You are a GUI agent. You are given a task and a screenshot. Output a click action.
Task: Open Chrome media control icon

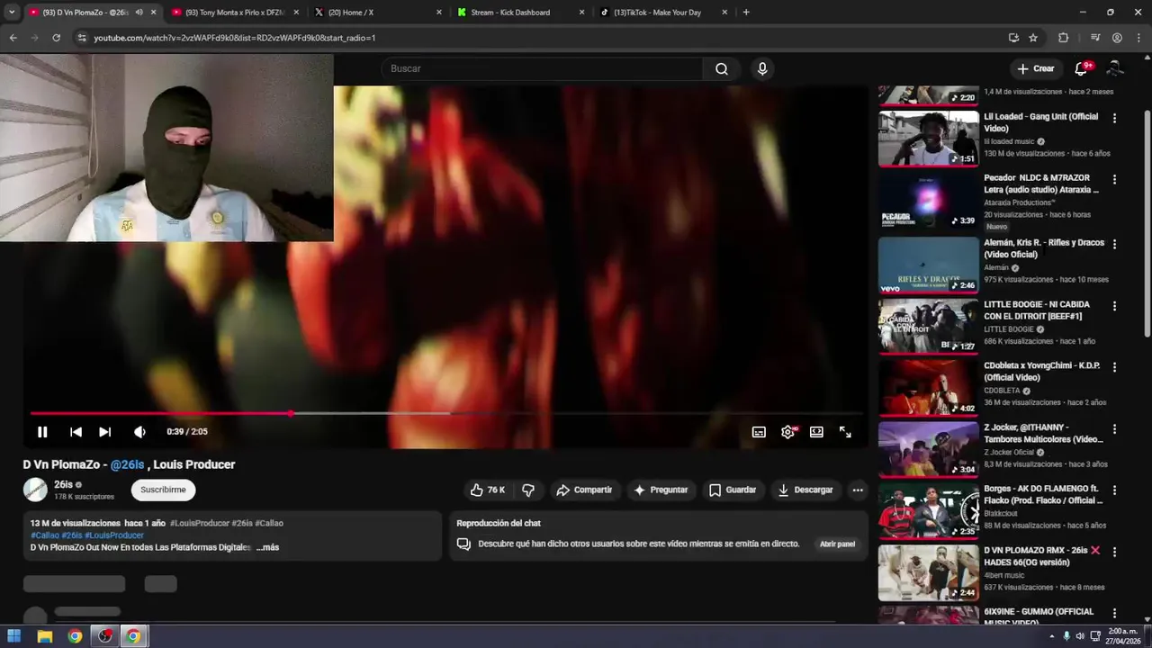click(1095, 38)
